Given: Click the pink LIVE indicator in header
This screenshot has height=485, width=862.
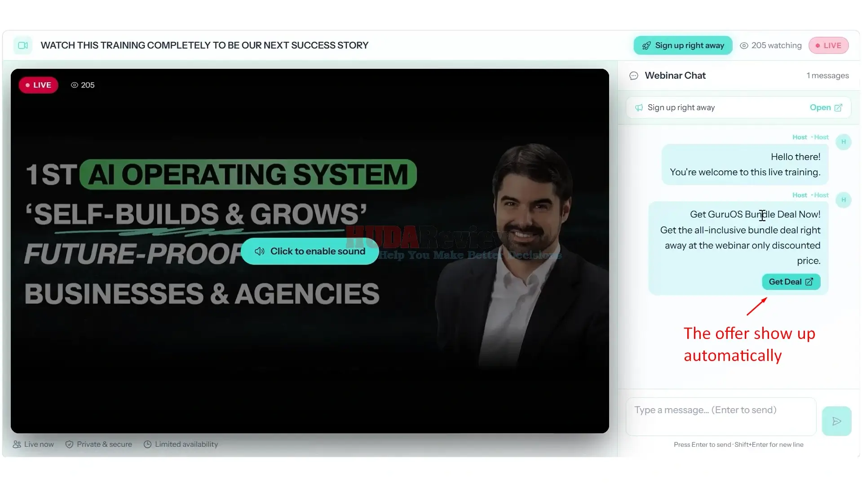Looking at the screenshot, I should (x=828, y=45).
